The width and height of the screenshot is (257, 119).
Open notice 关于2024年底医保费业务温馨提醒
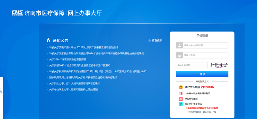(x=68, y=59)
